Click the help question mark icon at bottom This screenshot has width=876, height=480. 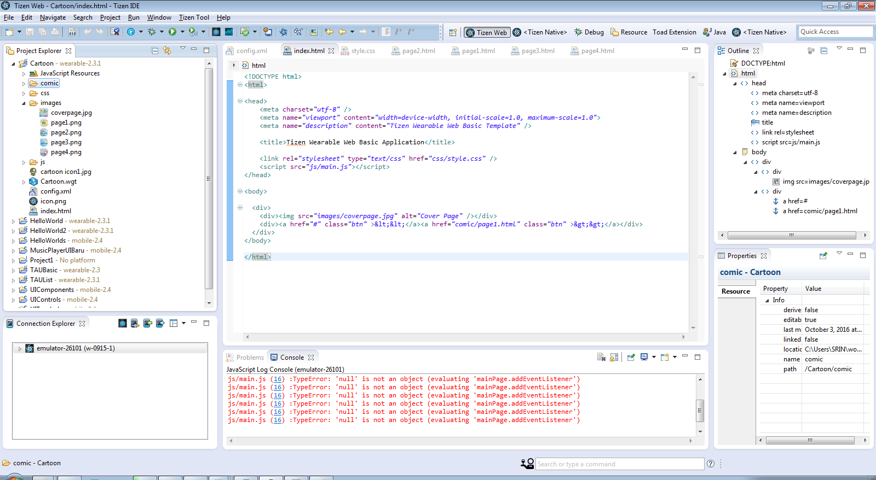[x=711, y=464]
